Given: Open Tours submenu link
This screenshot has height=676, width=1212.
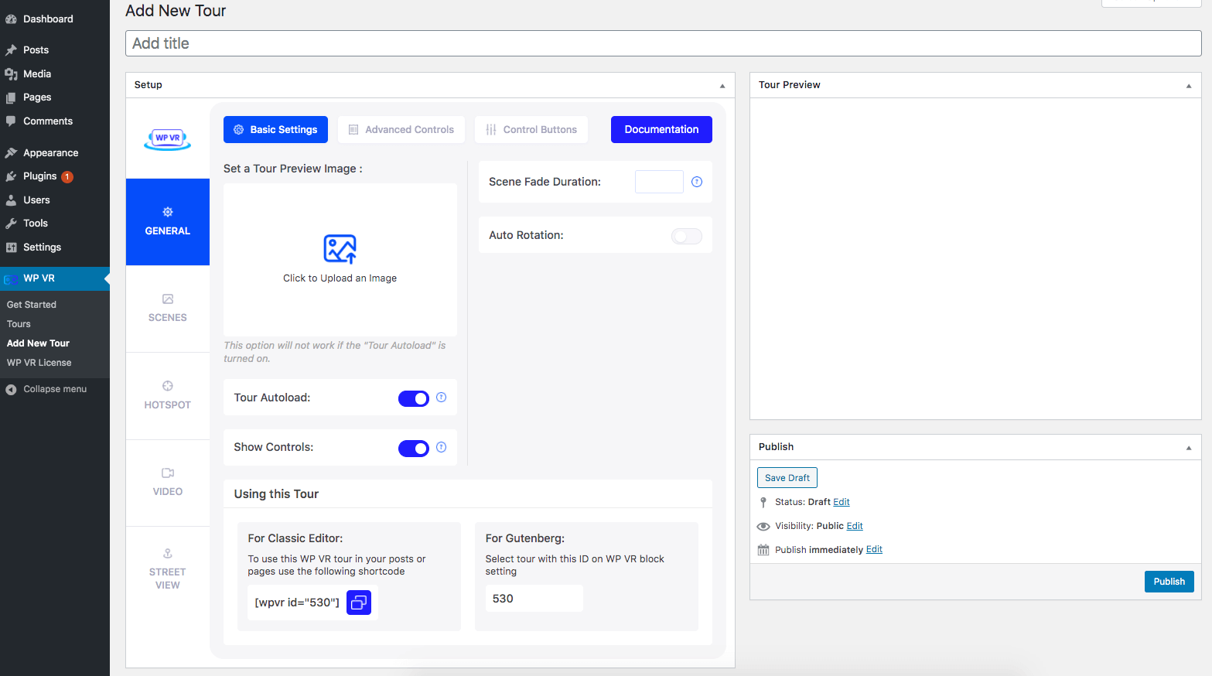Looking at the screenshot, I should 19,324.
